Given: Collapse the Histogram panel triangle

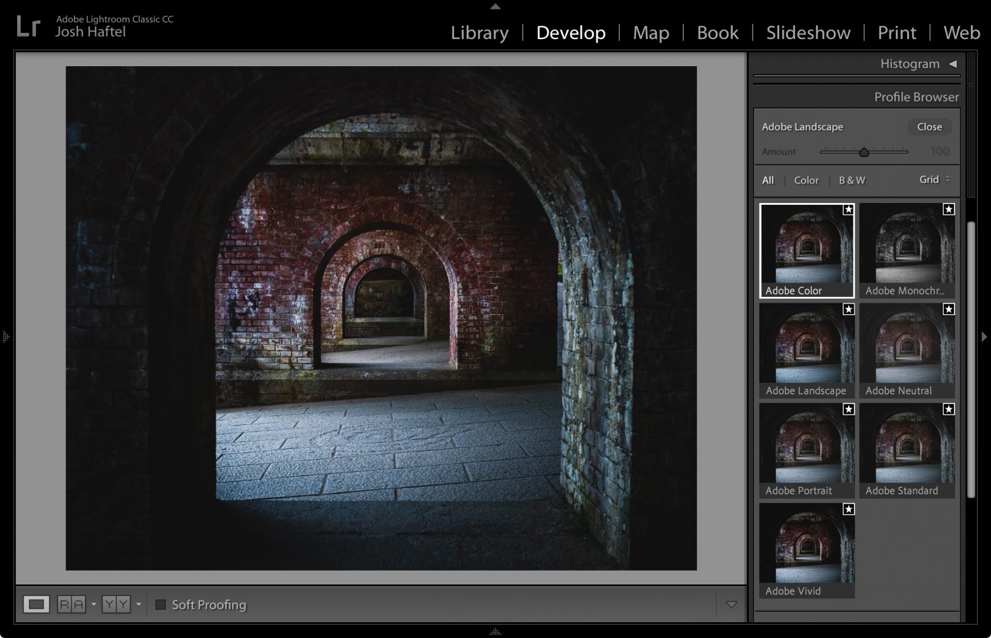Looking at the screenshot, I should point(953,64).
